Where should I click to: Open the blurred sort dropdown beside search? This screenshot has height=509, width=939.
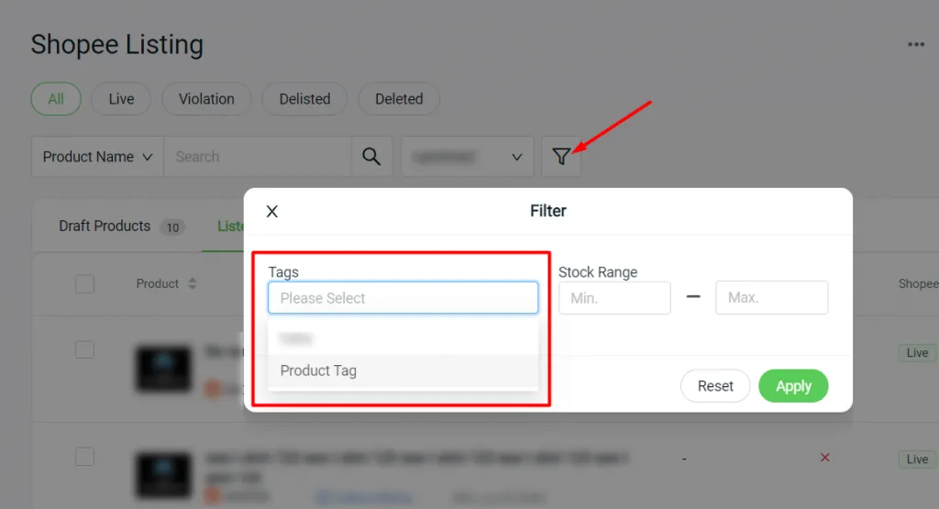(x=467, y=157)
